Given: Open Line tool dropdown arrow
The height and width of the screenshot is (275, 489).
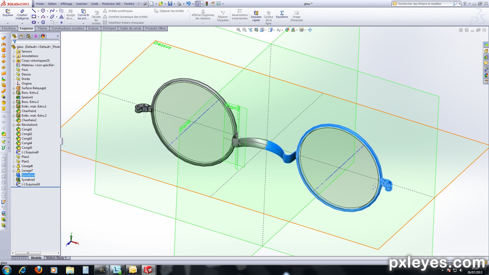Looking at the screenshot, I should pos(38,11).
